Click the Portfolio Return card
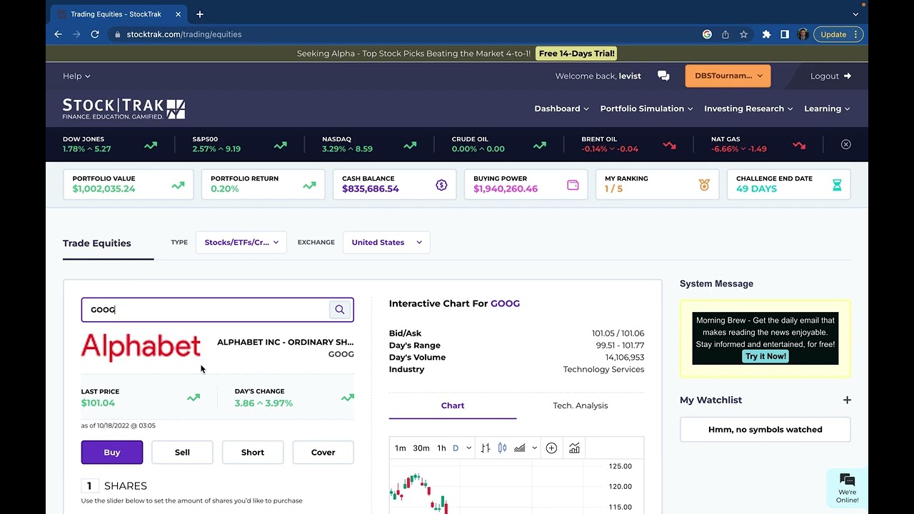 (263, 184)
